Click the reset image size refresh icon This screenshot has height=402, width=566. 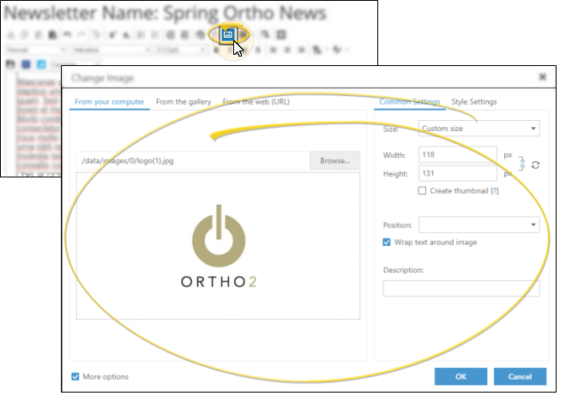[536, 165]
